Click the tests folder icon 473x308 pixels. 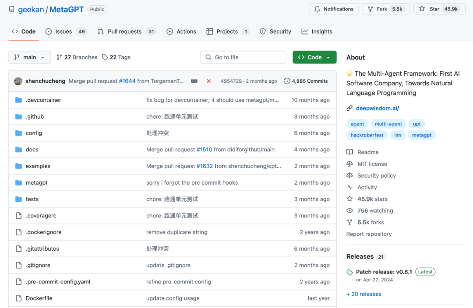point(19,199)
